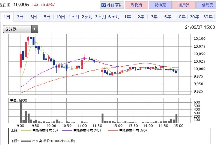Screen dimensions: 216x145
Task: Click the 信用売 margin sell button
Action: tap(206, 5)
